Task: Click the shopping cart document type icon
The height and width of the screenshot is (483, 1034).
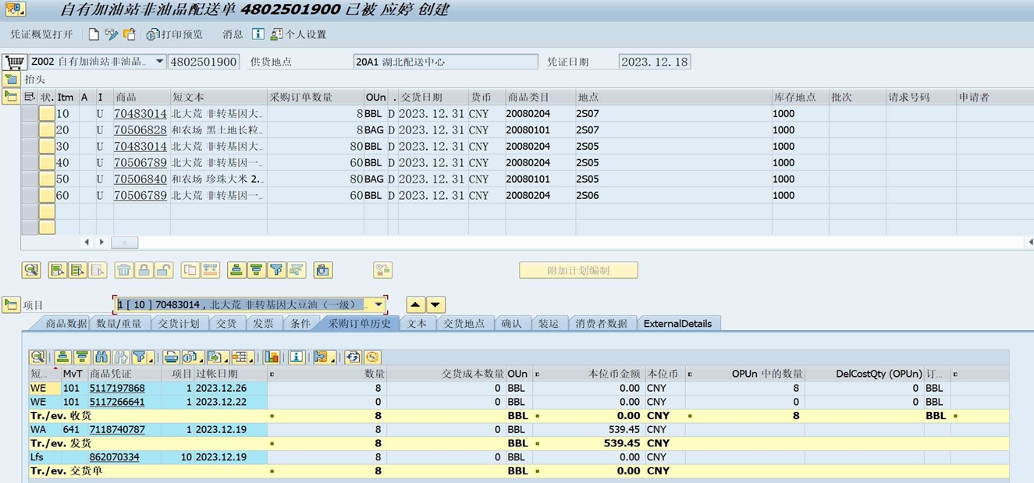Action: 14,62
